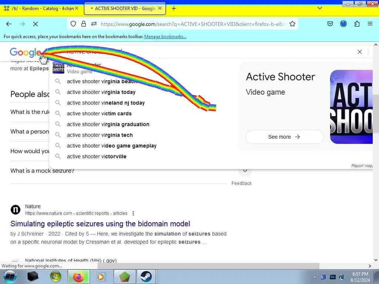Click the vertical page scrollbar

click(376, 114)
